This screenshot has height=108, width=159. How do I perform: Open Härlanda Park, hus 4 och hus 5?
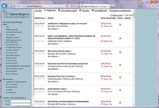(x=61, y=76)
